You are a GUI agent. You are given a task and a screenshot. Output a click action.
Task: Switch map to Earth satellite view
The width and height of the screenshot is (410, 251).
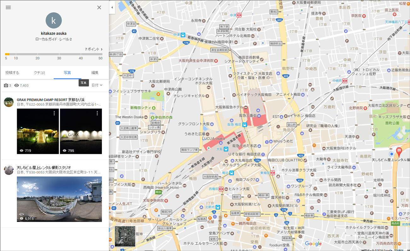point(125,236)
